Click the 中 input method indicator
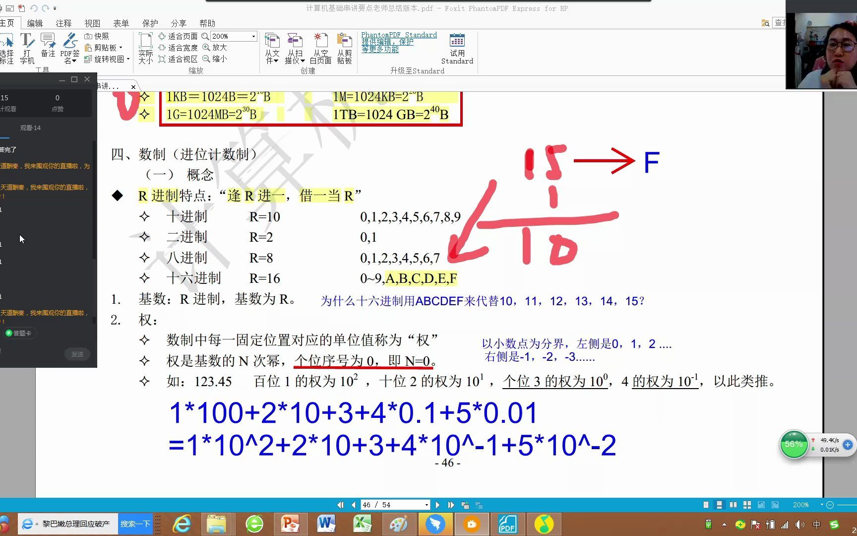Viewport: 857px width, 536px height. point(816,525)
